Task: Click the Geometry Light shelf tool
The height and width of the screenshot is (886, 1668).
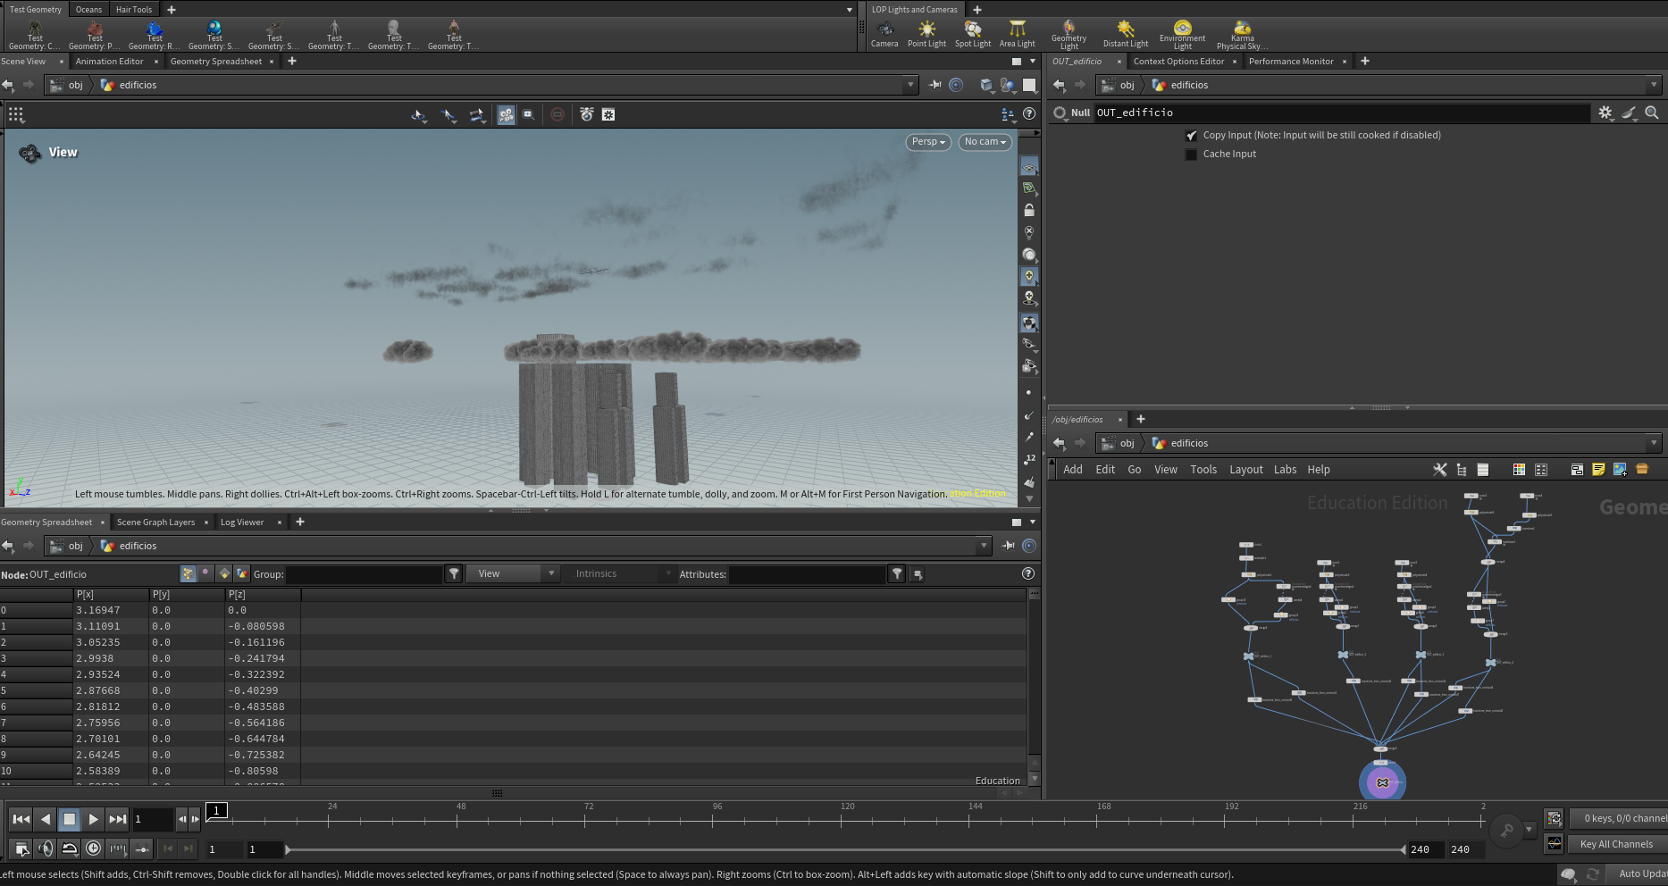Action: [1069, 34]
